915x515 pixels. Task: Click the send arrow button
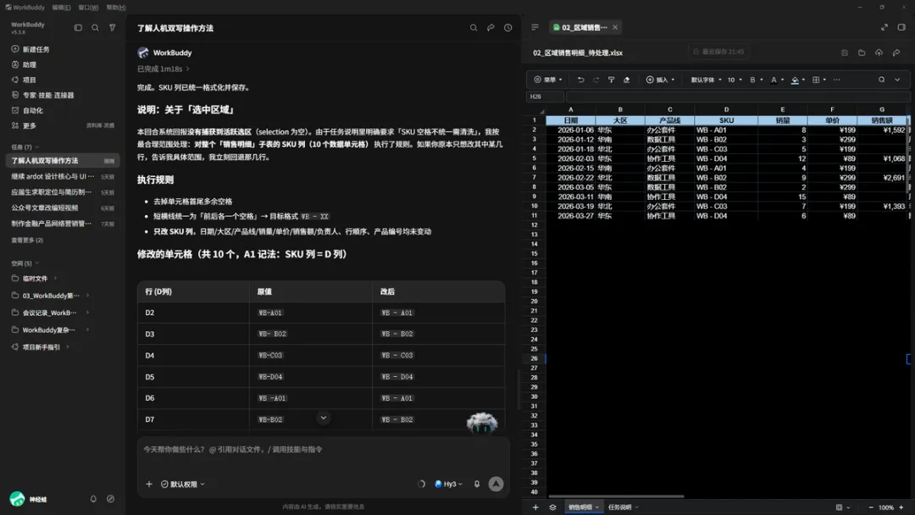[x=496, y=485]
